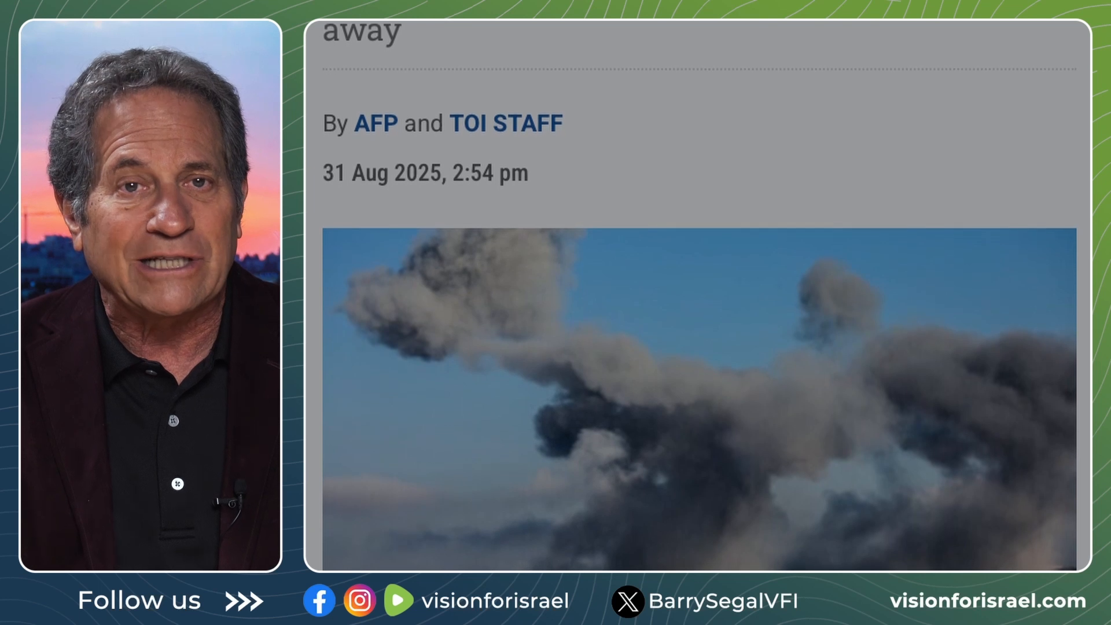Open the Instagram logo icon
This screenshot has height=625, width=1111.
(359, 601)
